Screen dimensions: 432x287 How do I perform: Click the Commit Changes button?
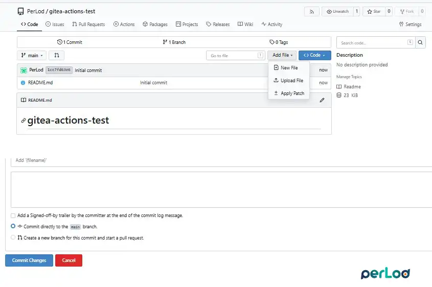click(x=29, y=260)
